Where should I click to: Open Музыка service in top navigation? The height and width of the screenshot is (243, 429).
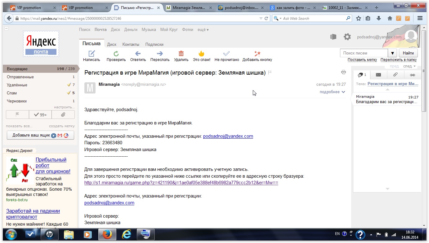click(x=149, y=30)
